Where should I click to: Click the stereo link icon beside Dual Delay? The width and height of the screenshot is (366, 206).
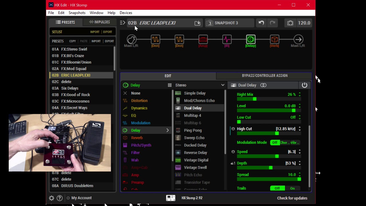[x=263, y=85]
